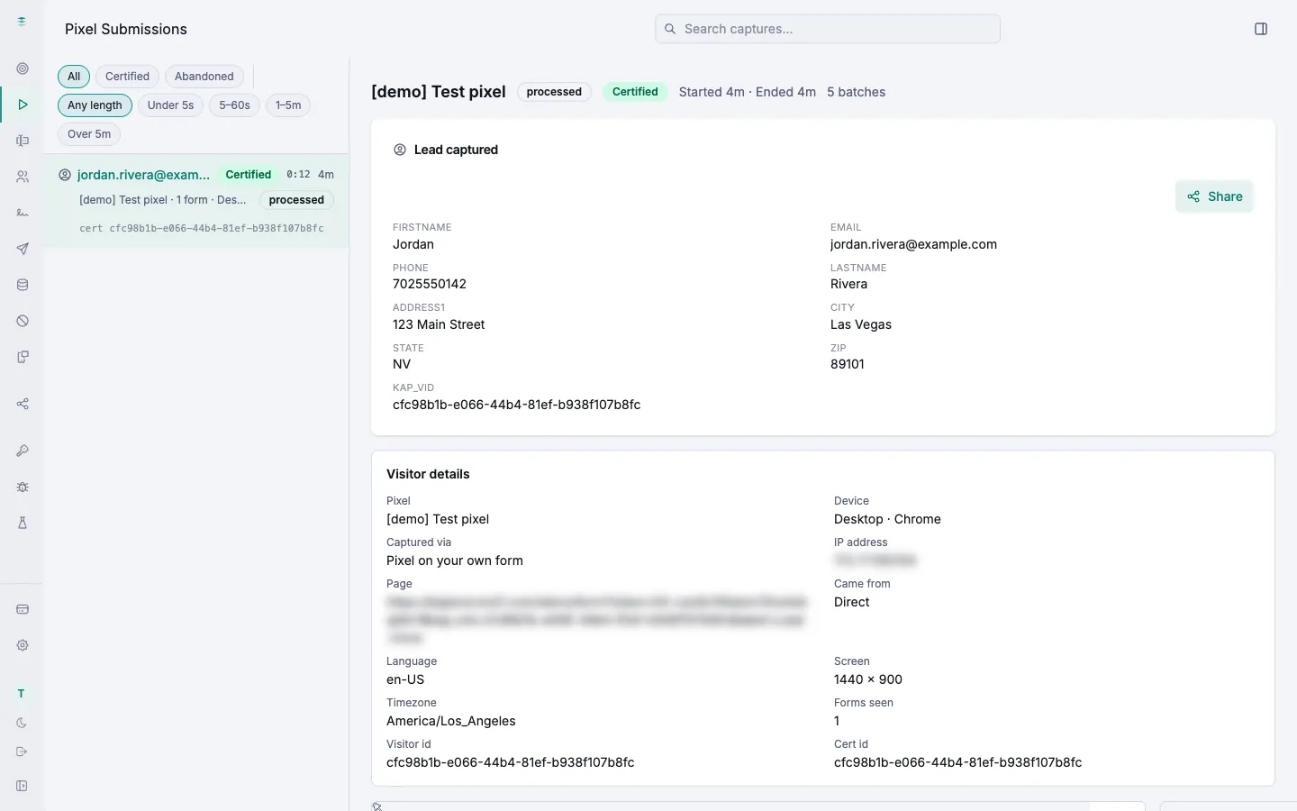Click the processed badge in list row
1297x811 pixels.
[x=296, y=200]
